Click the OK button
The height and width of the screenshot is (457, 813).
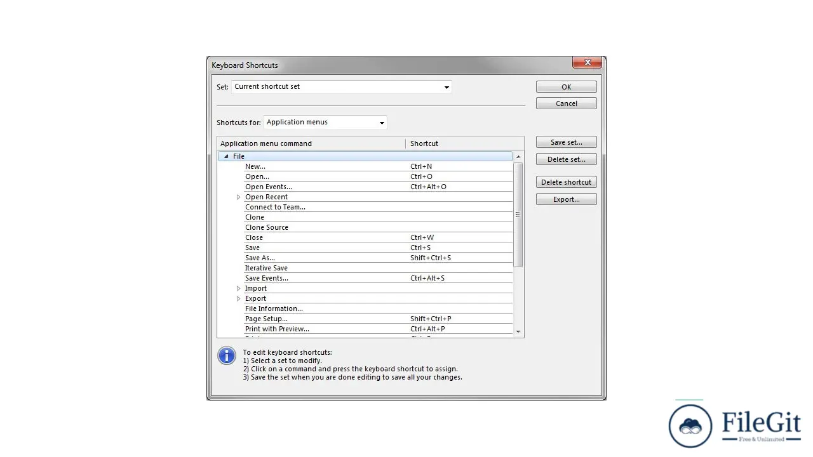566,87
